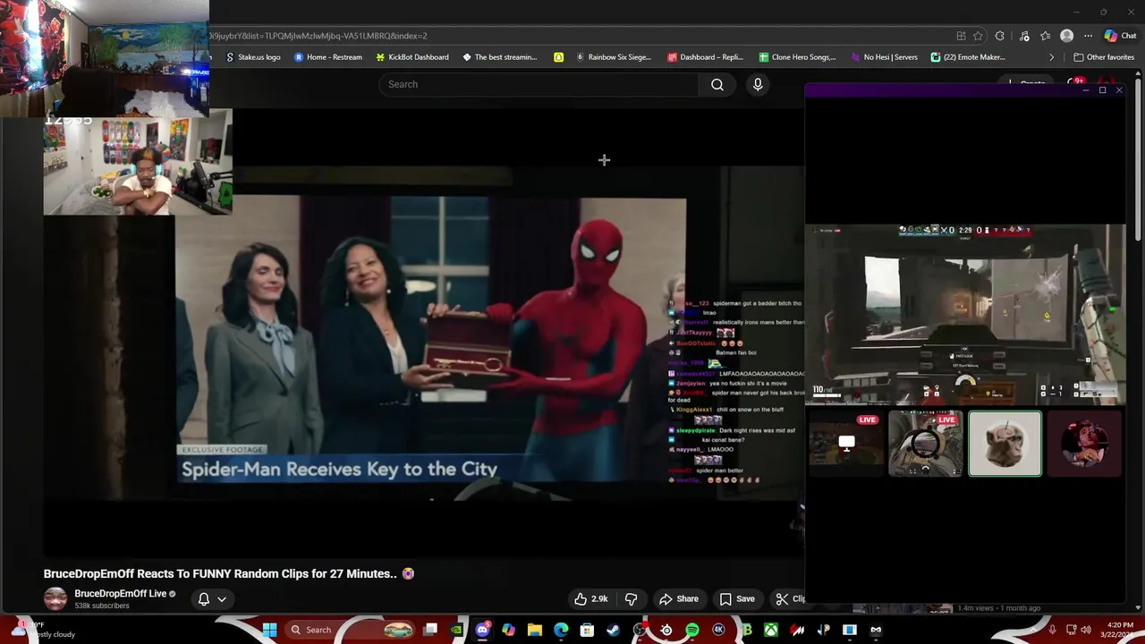
Task: Open Steam from taskbar
Action: 613,630
